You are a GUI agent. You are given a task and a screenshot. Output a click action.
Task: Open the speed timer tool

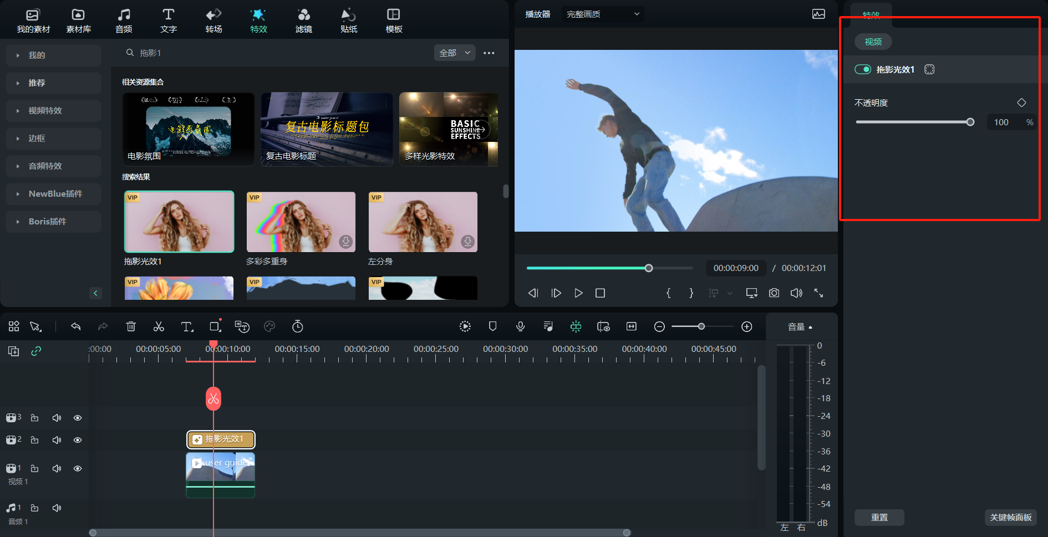coord(298,326)
